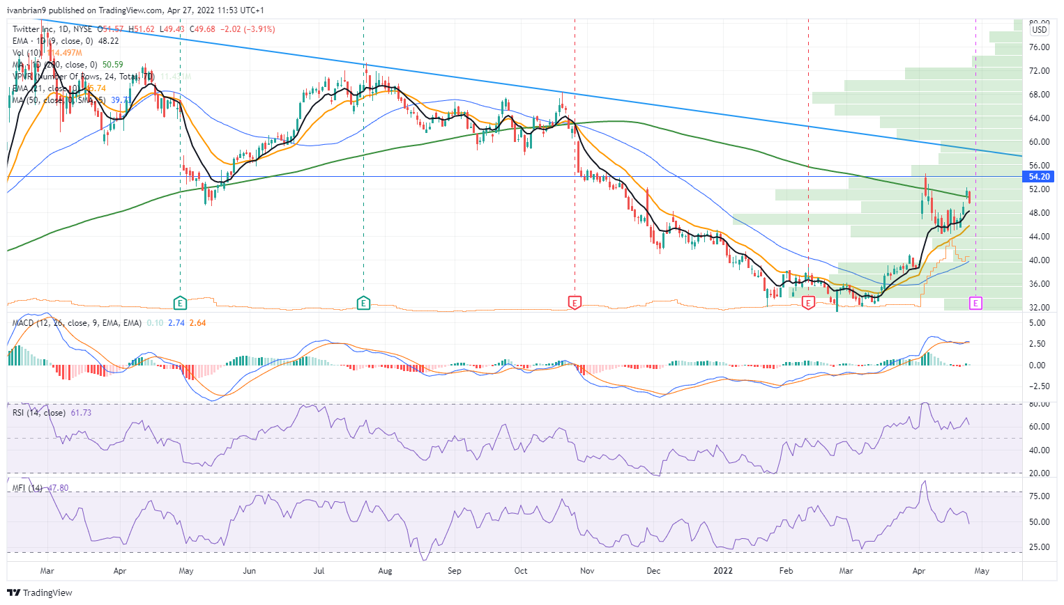
Task: Click the Jun label on the time axis
Action: pyautogui.click(x=249, y=571)
